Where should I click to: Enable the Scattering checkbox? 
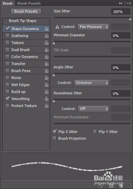(x=7, y=36)
